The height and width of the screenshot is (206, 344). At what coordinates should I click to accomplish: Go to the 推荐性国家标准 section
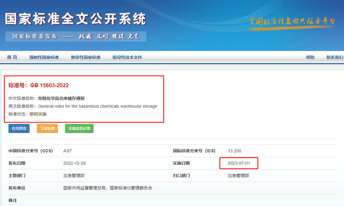point(85,57)
